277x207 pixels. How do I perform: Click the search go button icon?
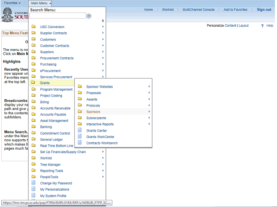click(x=89, y=16)
